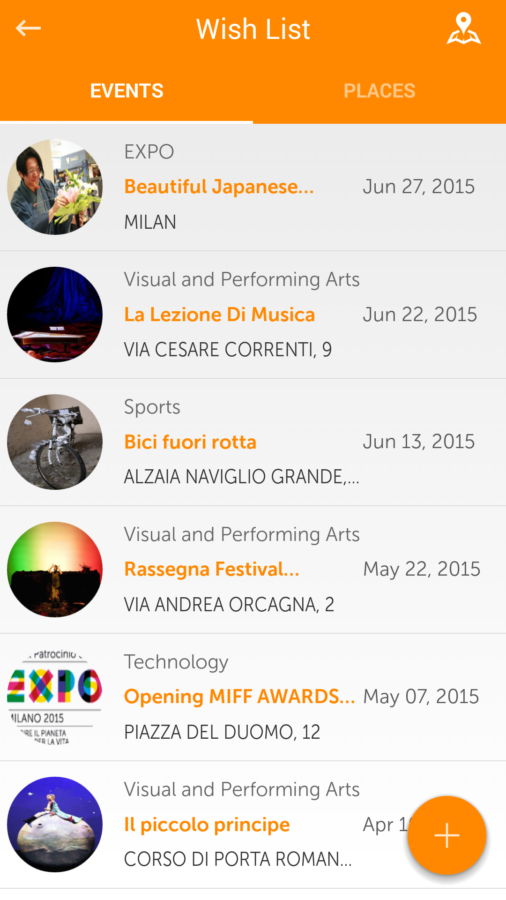Tap the VIA CESARE CORRENTI, 9 address
The height and width of the screenshot is (900, 506).
pyautogui.click(x=228, y=350)
